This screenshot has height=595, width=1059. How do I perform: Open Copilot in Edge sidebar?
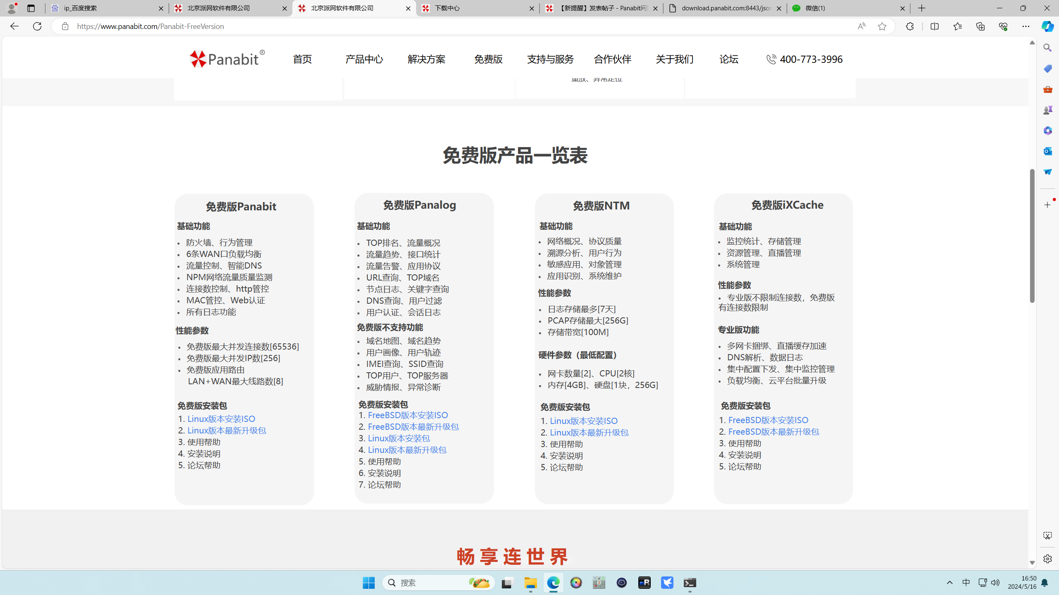pos(1047,26)
